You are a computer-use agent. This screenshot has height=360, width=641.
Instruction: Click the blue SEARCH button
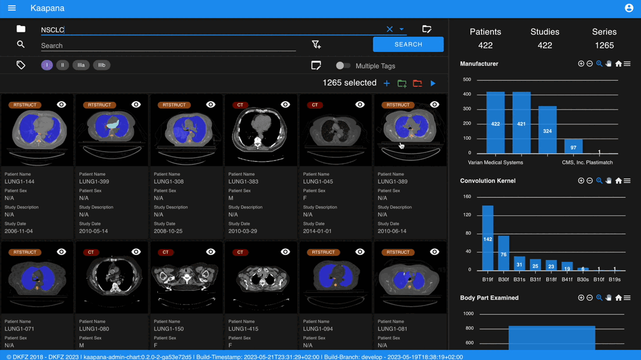click(408, 44)
